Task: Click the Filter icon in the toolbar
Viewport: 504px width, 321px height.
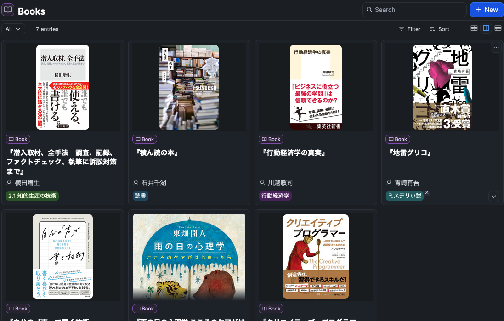Action: click(402, 29)
